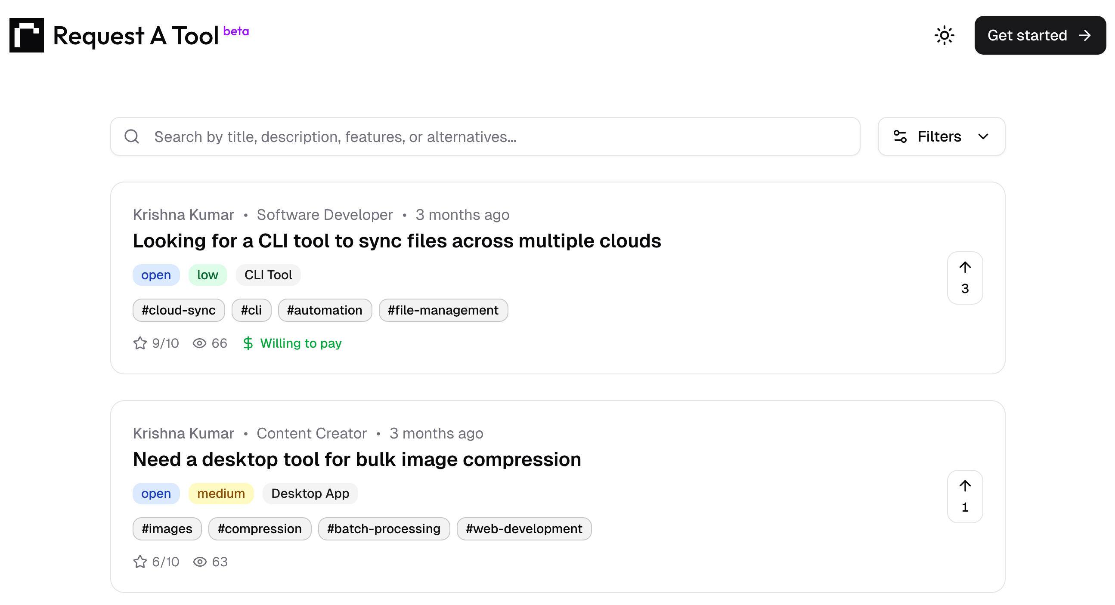Image resolution: width=1115 pixels, height=605 pixels.
Task: Click the star rating icon showing 6/10
Action: click(140, 562)
